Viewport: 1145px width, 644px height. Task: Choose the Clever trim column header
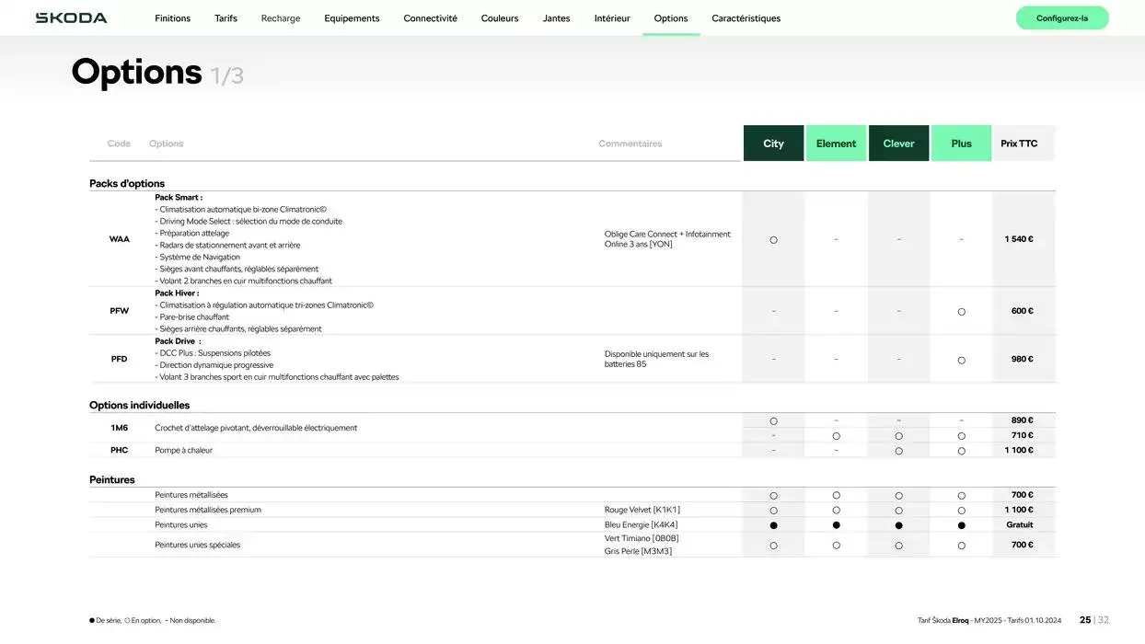(x=898, y=144)
